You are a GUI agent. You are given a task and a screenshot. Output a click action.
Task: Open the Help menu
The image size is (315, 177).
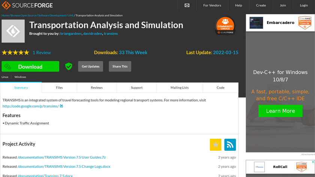click(238, 5)
